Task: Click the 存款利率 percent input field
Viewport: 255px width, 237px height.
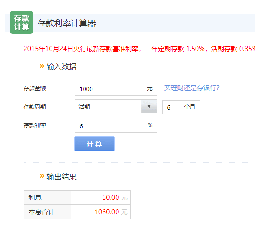Action: point(116,126)
